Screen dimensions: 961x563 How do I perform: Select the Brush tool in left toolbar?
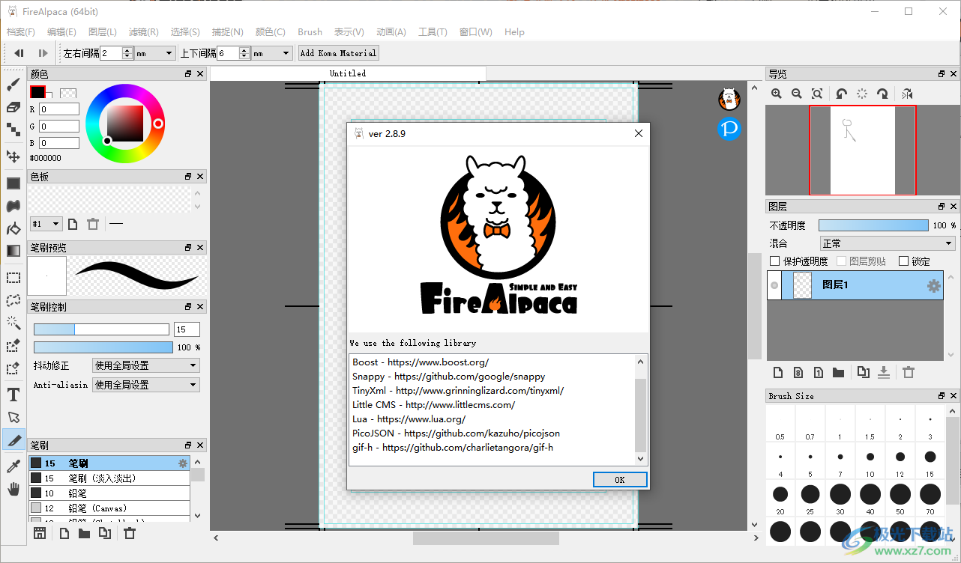[13, 85]
